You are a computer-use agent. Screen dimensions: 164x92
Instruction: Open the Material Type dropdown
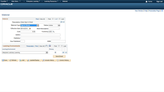(30, 25)
